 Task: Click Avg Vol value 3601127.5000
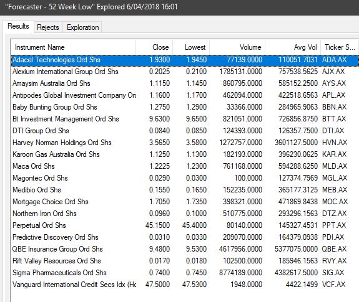click(296, 143)
